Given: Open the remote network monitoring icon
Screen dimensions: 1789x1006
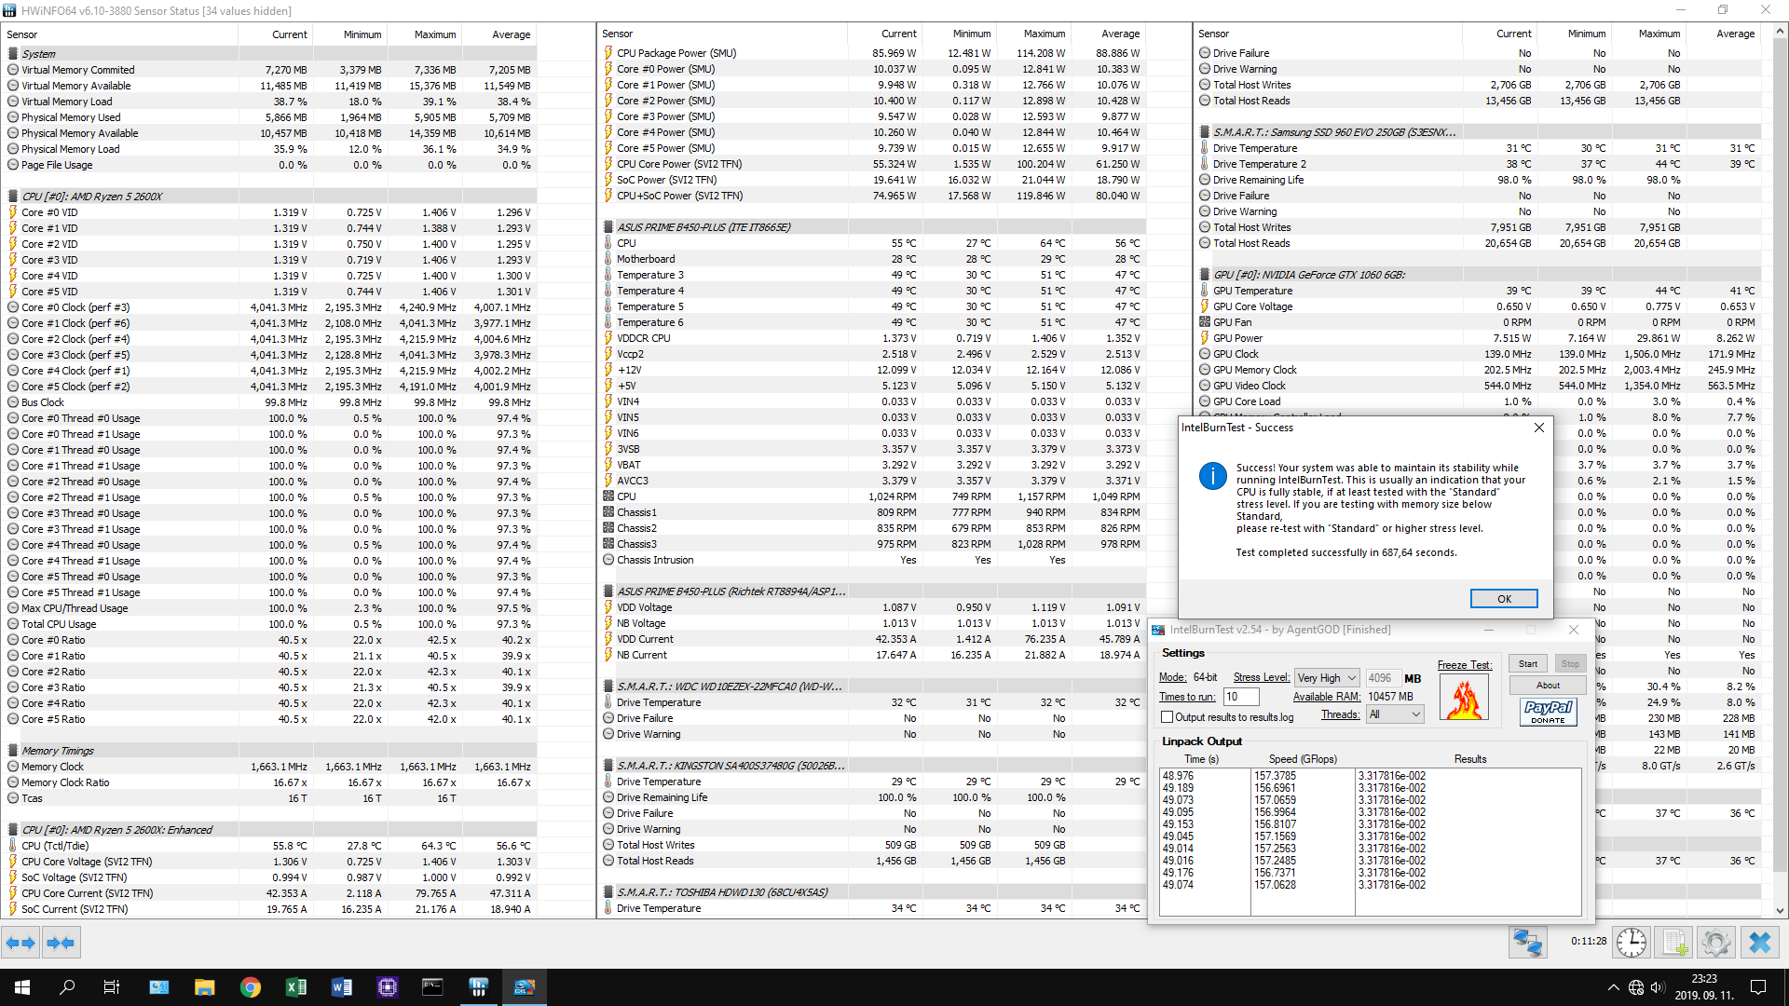Looking at the screenshot, I should click(x=1528, y=943).
